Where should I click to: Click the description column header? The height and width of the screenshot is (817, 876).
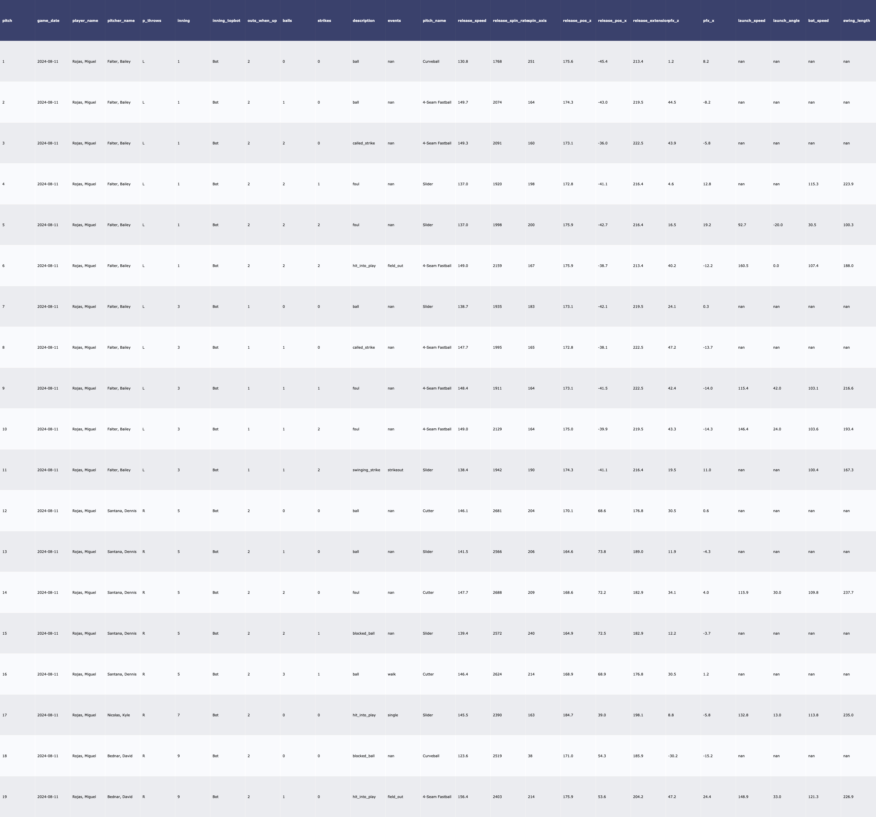point(364,21)
